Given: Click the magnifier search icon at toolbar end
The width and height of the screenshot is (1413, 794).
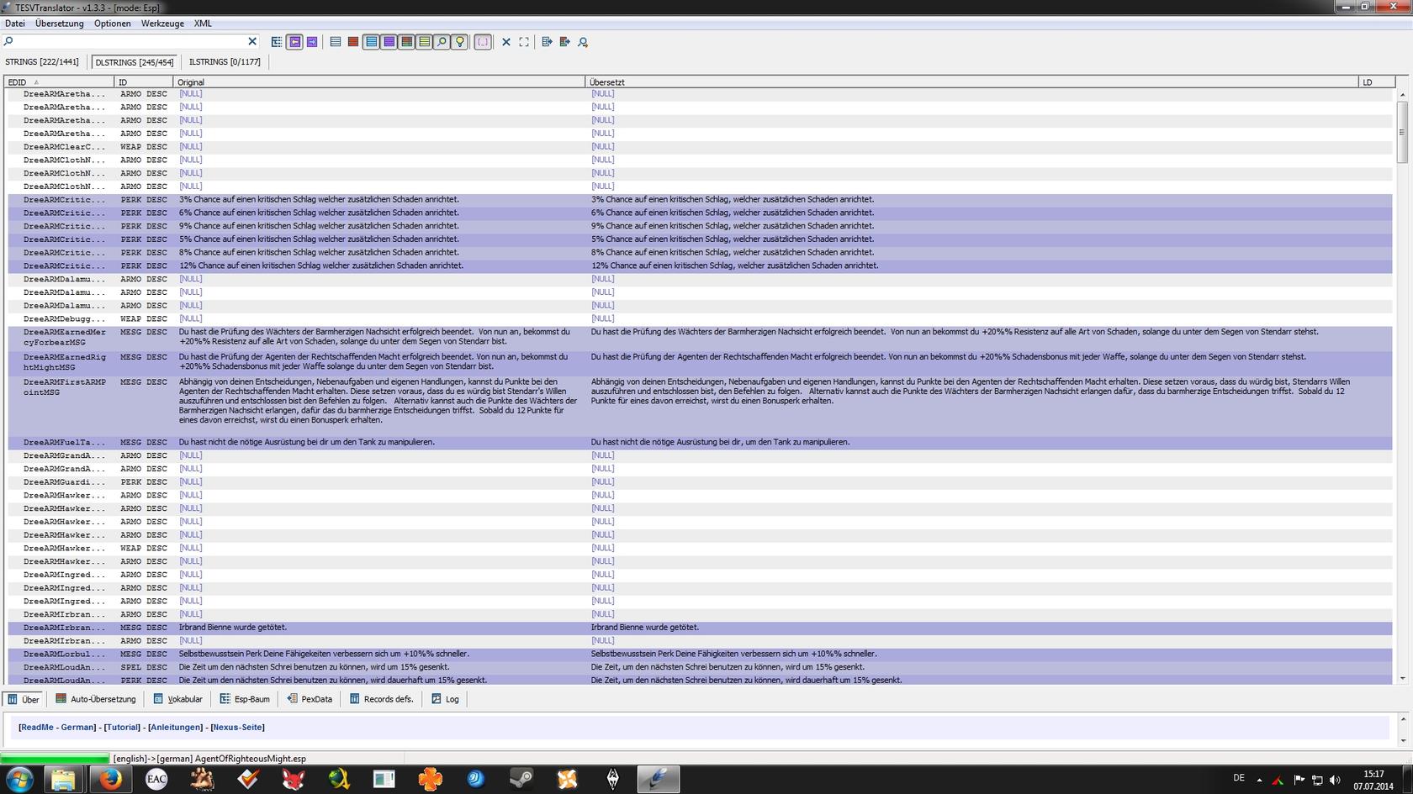Looking at the screenshot, I should point(583,42).
